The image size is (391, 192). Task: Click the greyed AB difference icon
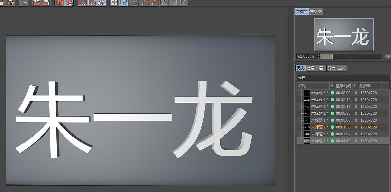(x=134, y=3)
